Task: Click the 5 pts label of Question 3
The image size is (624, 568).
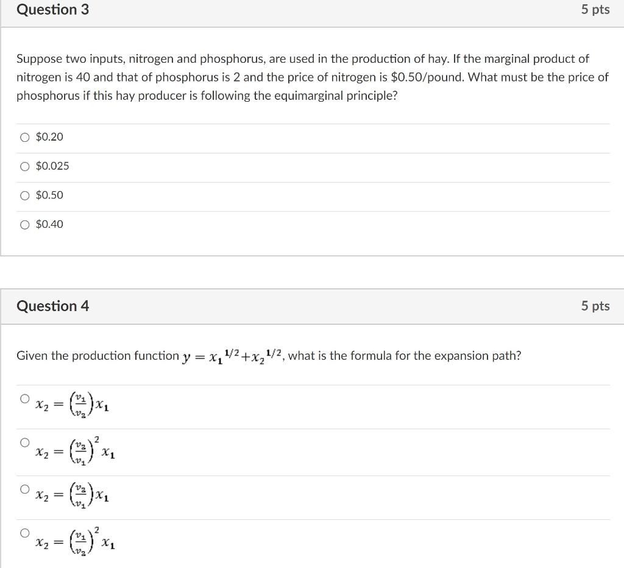Action: [x=595, y=10]
